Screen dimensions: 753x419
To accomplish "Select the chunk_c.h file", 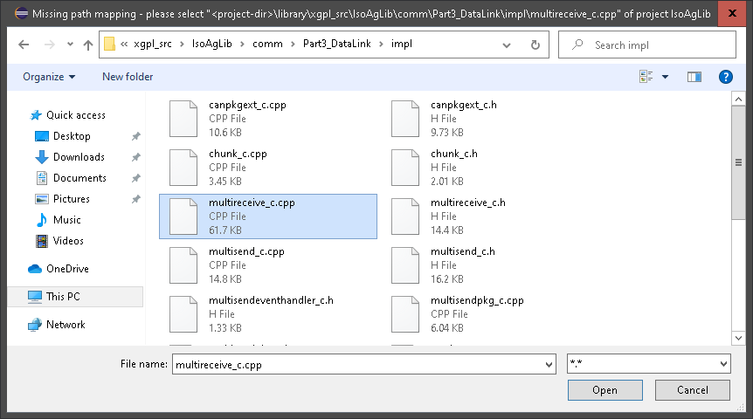I will (x=490, y=168).
